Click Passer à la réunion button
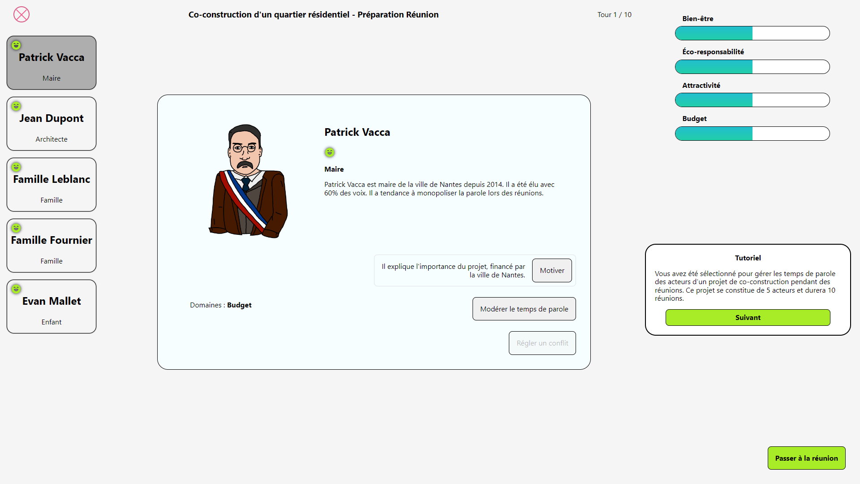The width and height of the screenshot is (860, 484). [806, 458]
